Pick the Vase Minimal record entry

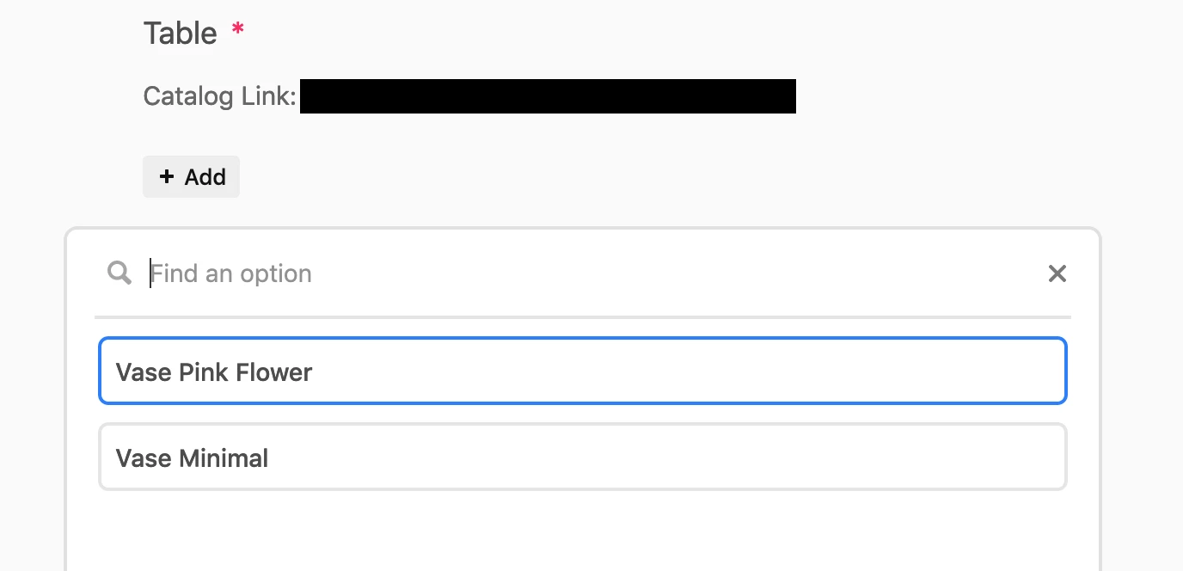pyautogui.click(x=583, y=457)
